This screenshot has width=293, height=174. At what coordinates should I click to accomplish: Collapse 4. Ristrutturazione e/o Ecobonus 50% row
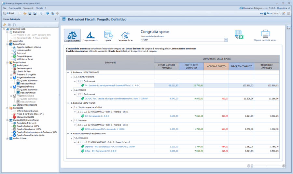point(68,134)
